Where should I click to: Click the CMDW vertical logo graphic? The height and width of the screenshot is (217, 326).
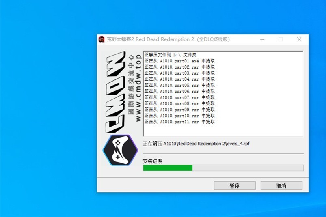coord(116,92)
